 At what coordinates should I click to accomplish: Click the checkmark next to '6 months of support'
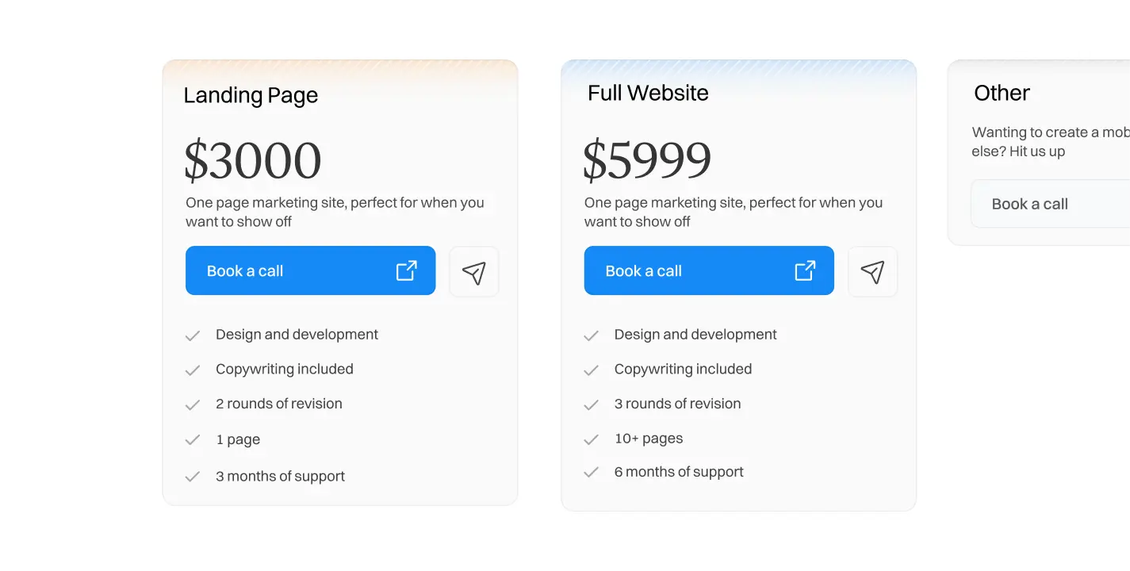(591, 473)
